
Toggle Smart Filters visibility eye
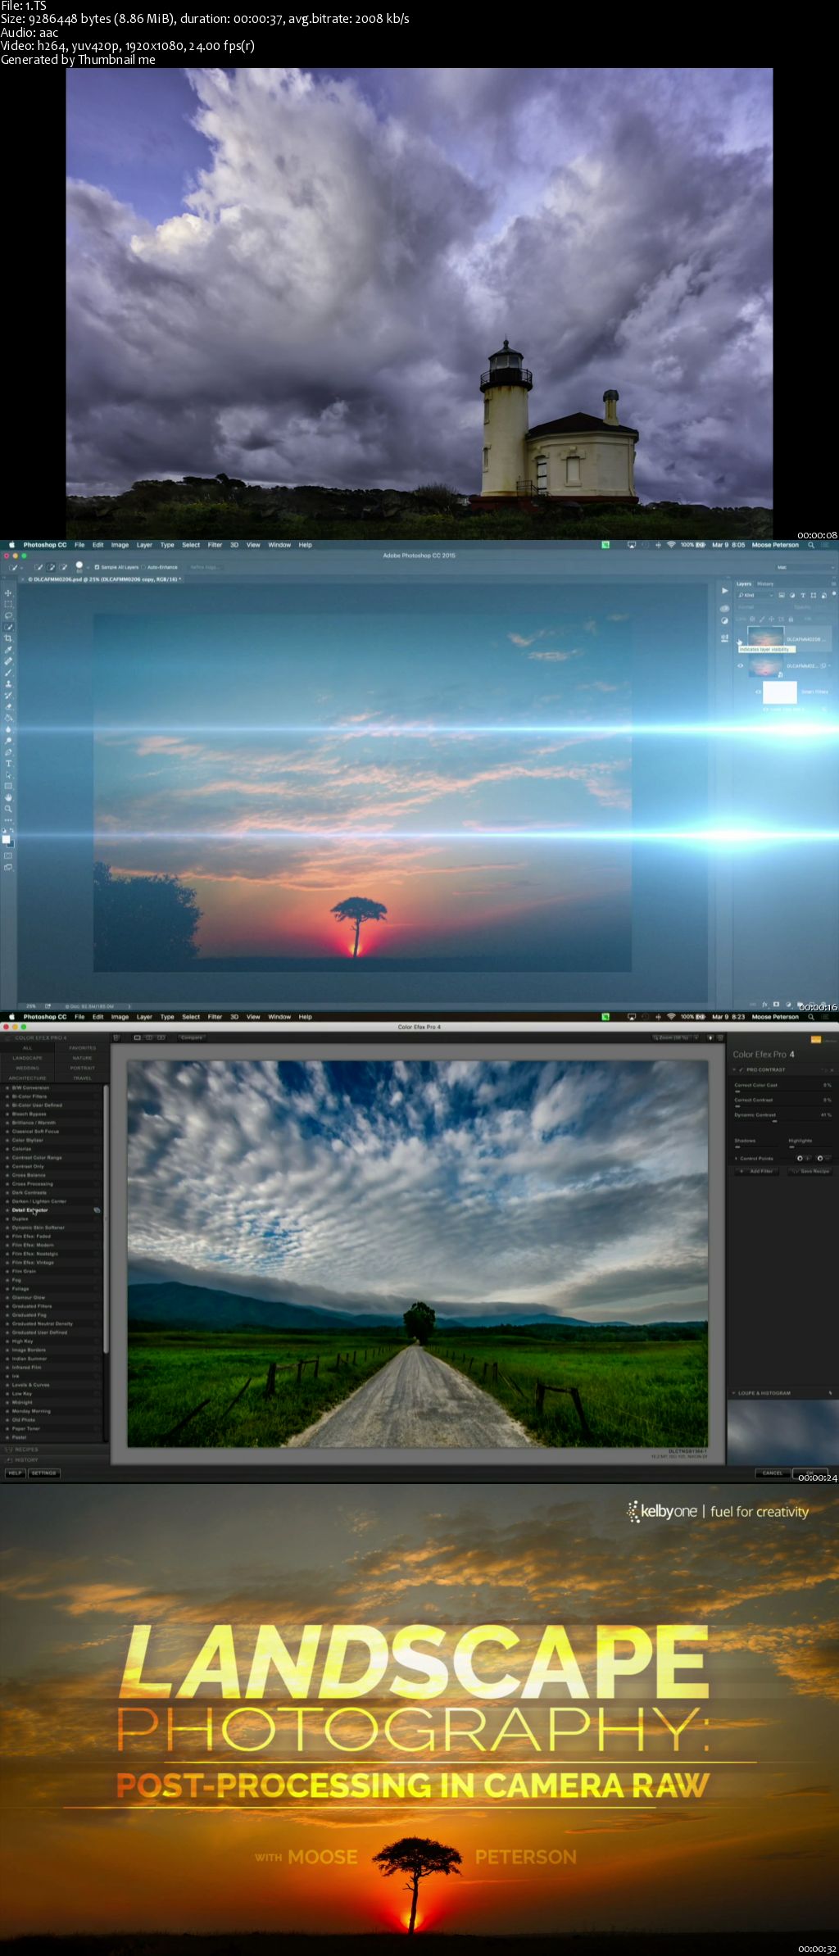(758, 692)
